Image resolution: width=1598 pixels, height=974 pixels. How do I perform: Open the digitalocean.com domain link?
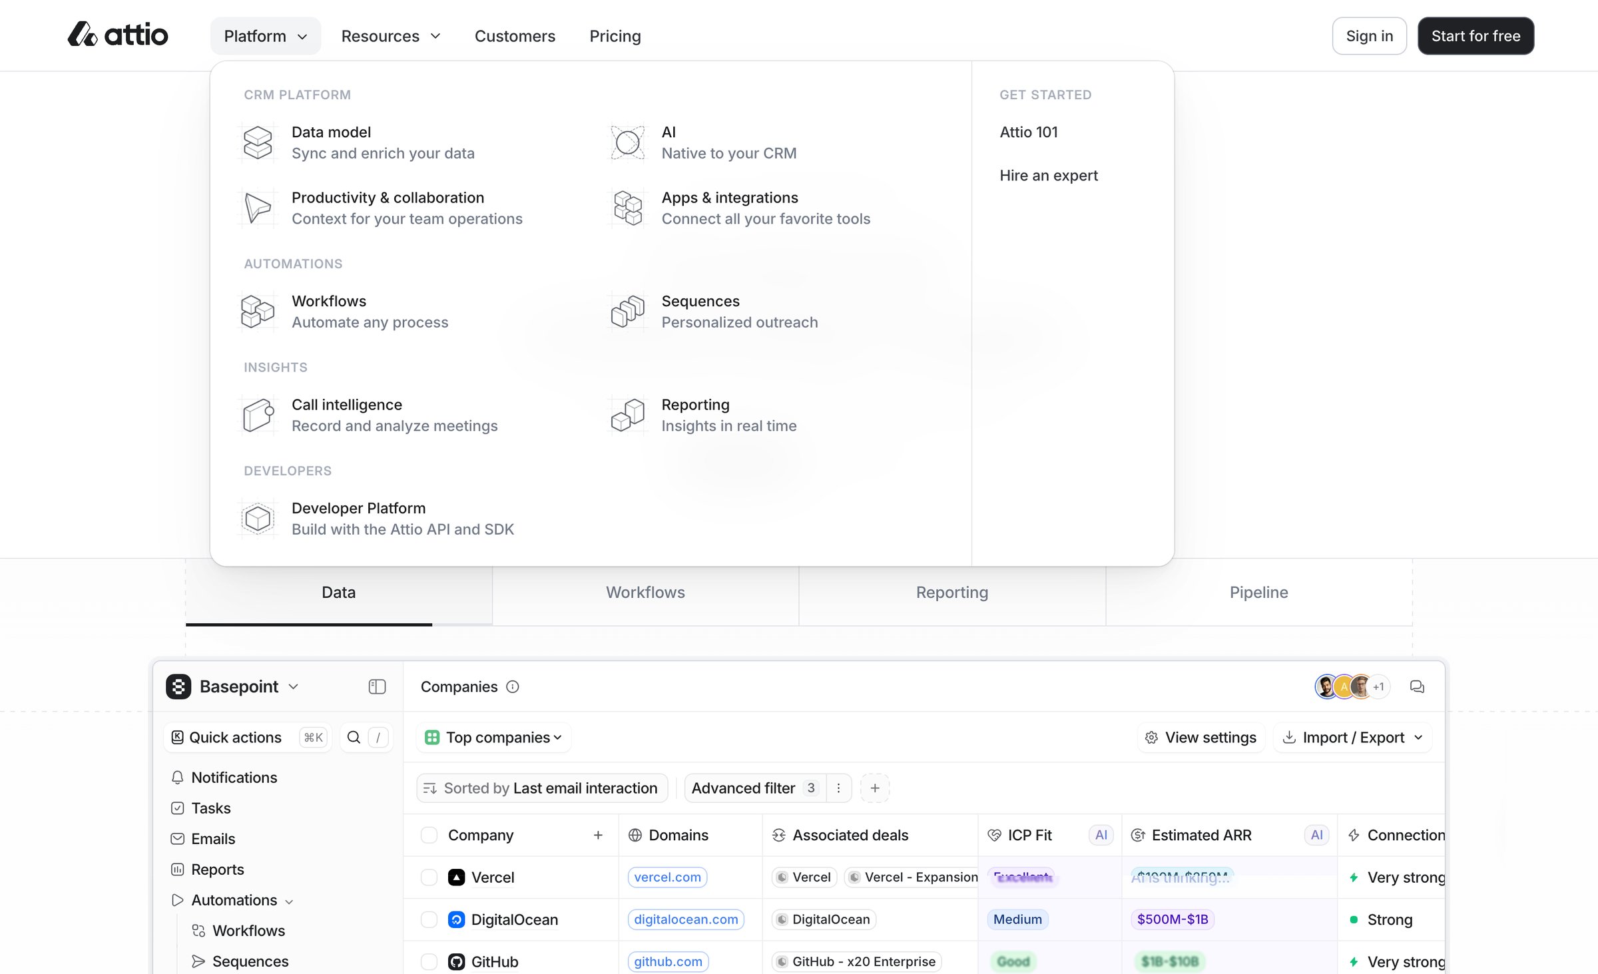(x=686, y=919)
